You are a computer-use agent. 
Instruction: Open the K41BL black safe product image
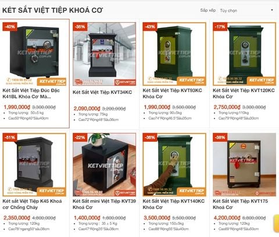[x=34, y=54]
